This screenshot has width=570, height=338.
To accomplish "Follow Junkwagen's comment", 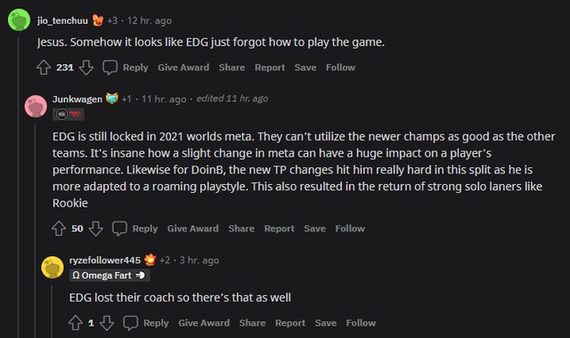I will (350, 229).
